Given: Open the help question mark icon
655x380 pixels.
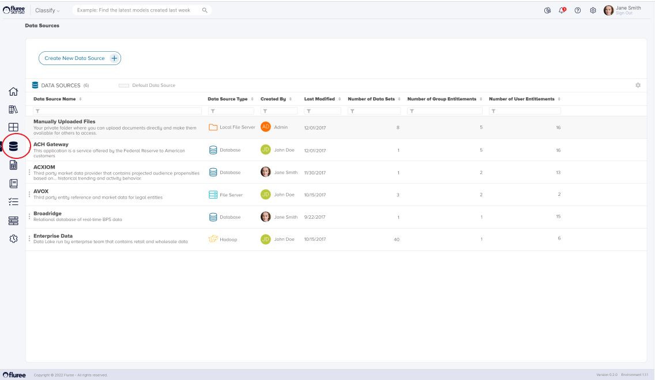Looking at the screenshot, I should point(577,10).
